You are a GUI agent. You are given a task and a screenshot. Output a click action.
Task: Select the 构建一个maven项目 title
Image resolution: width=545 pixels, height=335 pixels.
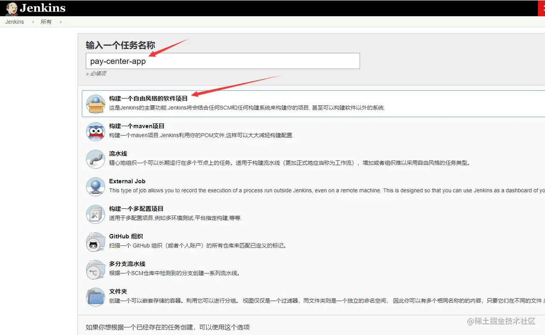pyautogui.click(x=137, y=126)
